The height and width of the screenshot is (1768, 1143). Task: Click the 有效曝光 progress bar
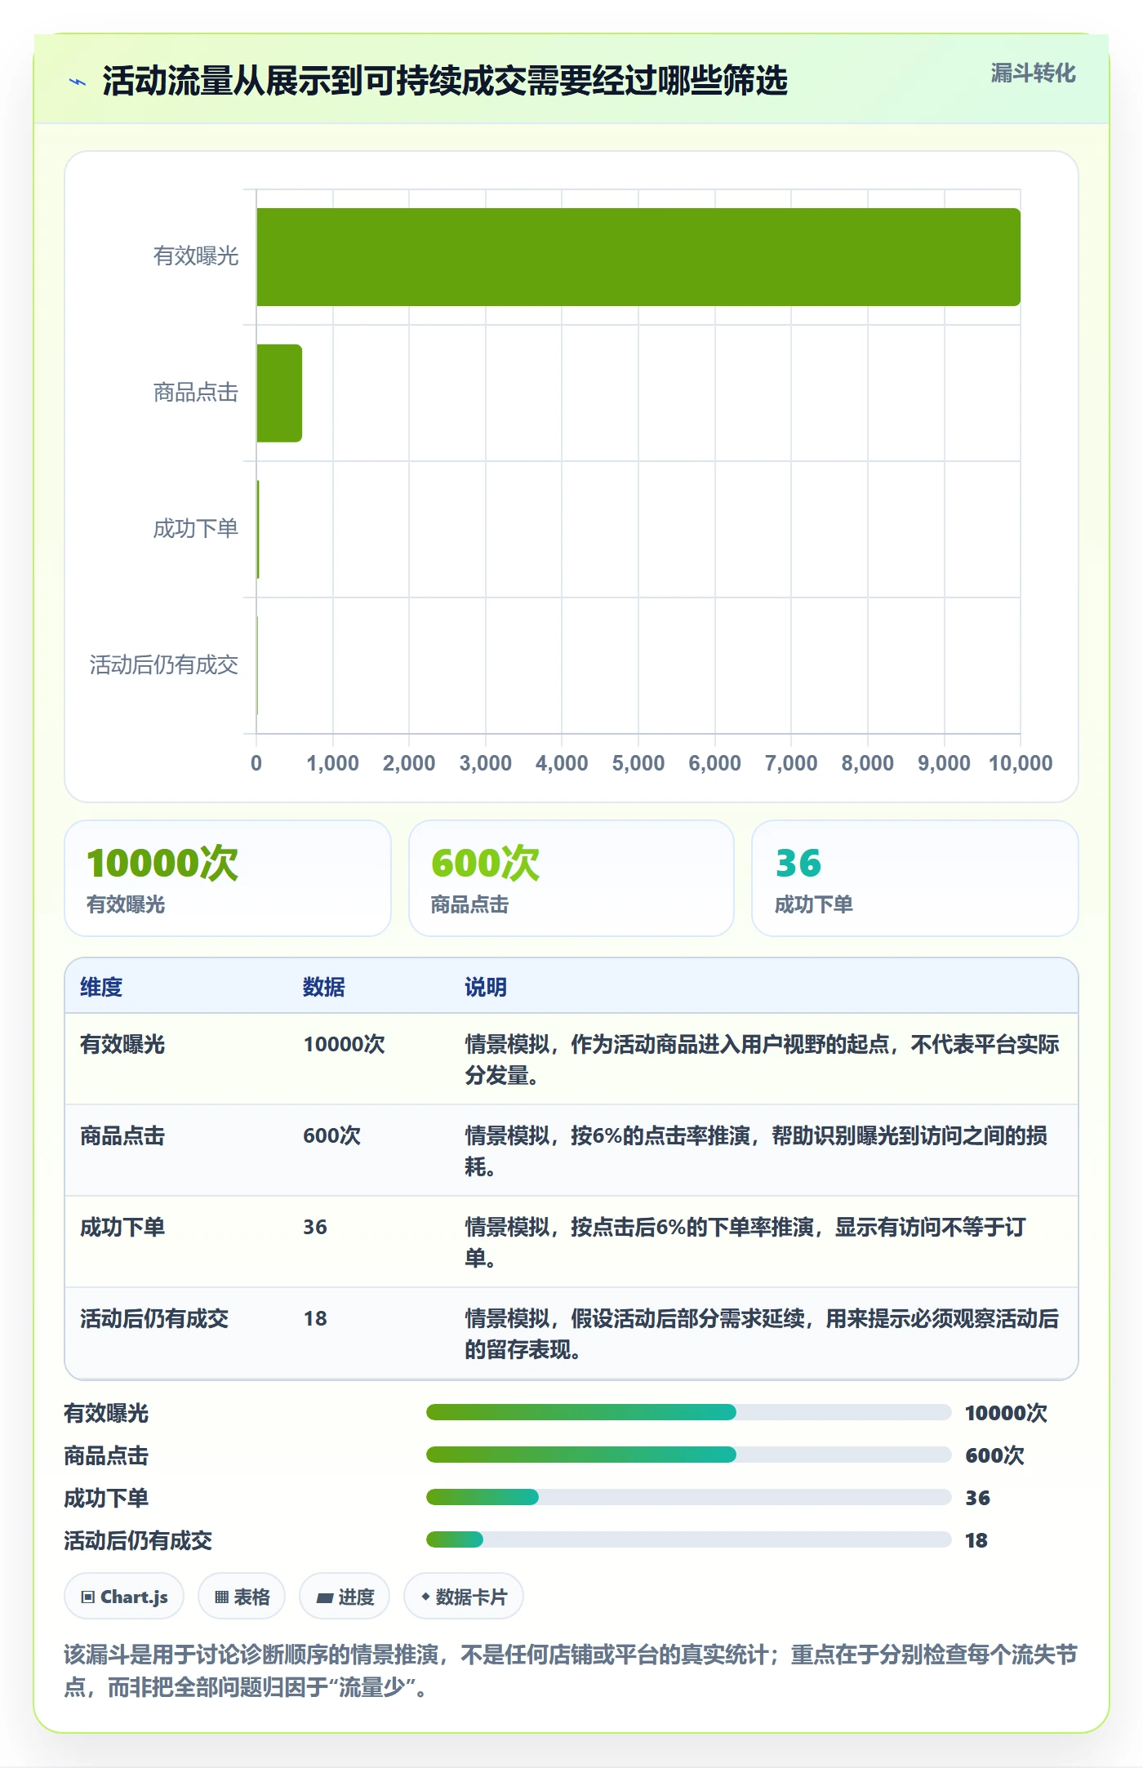[x=688, y=1412]
